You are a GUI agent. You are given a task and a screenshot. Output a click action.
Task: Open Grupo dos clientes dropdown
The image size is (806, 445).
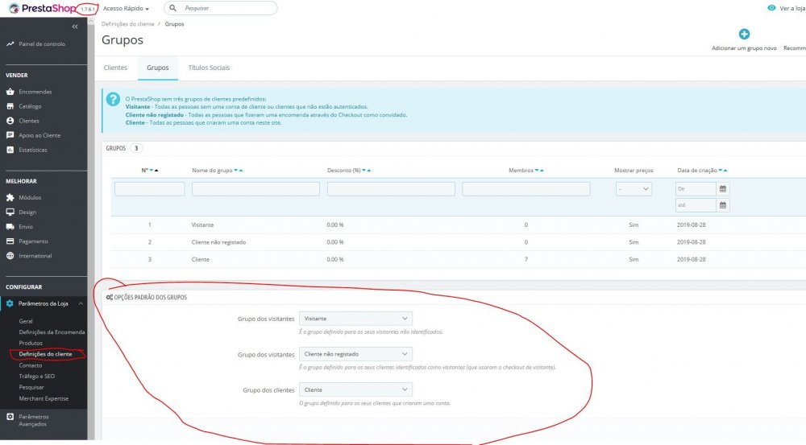(x=355, y=389)
